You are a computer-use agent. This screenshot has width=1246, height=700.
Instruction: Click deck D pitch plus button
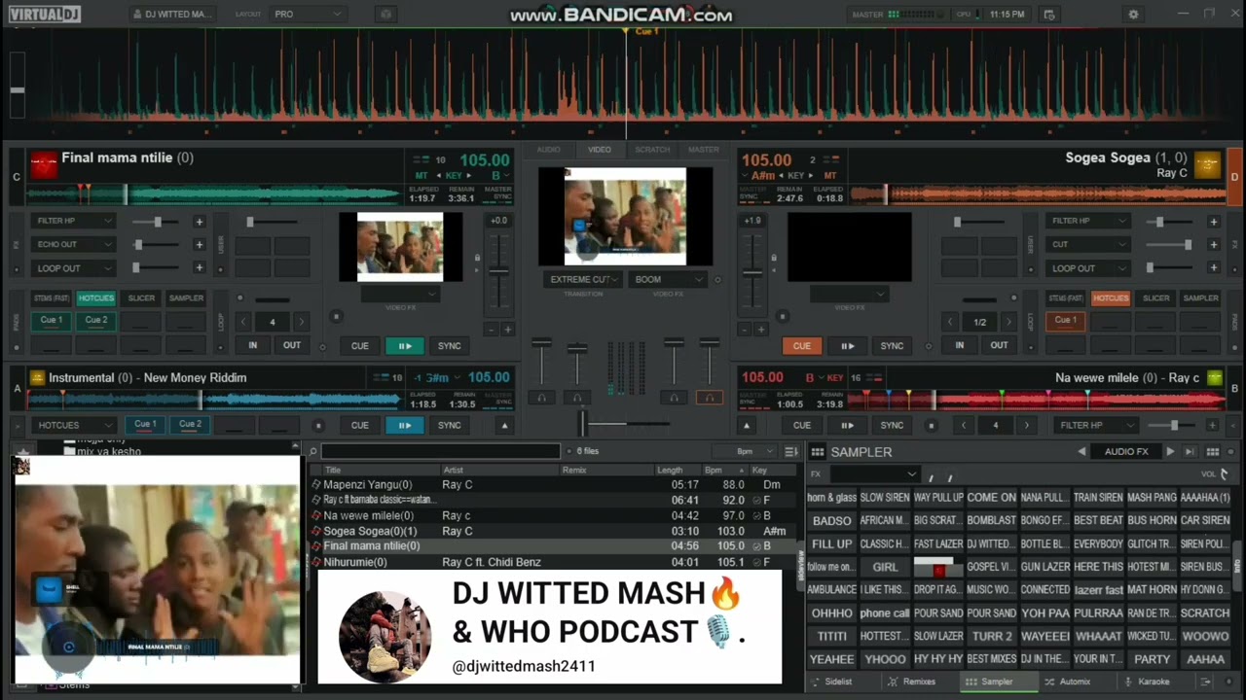(x=761, y=330)
